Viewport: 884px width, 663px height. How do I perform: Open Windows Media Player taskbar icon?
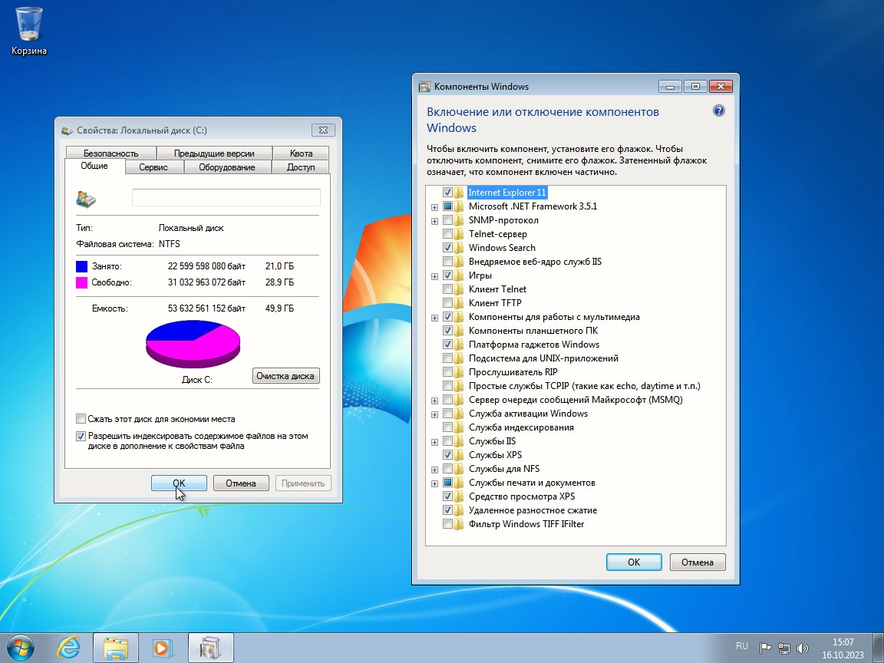click(161, 647)
